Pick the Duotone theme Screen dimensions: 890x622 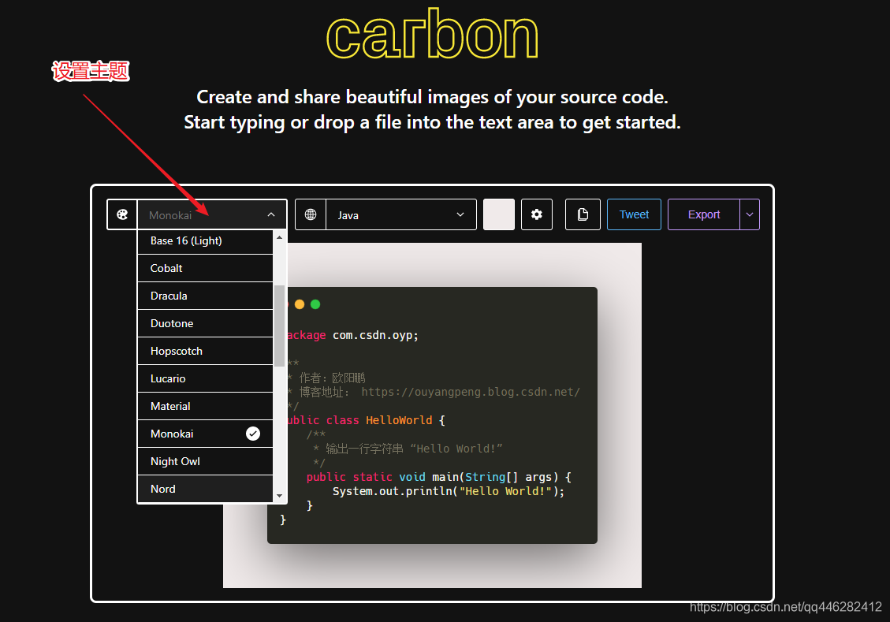pos(206,323)
